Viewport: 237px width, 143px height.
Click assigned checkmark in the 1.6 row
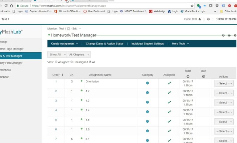click(169, 131)
